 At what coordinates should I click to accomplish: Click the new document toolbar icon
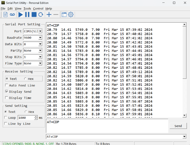[x=6, y=14]
